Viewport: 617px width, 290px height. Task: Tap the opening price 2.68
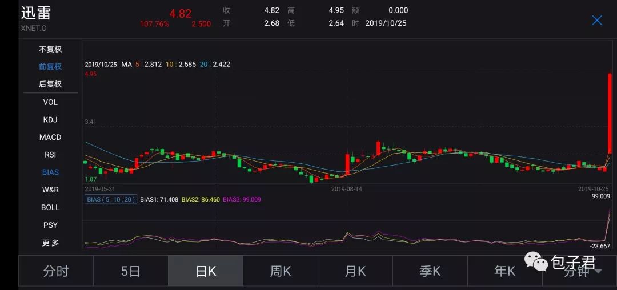tap(271, 23)
